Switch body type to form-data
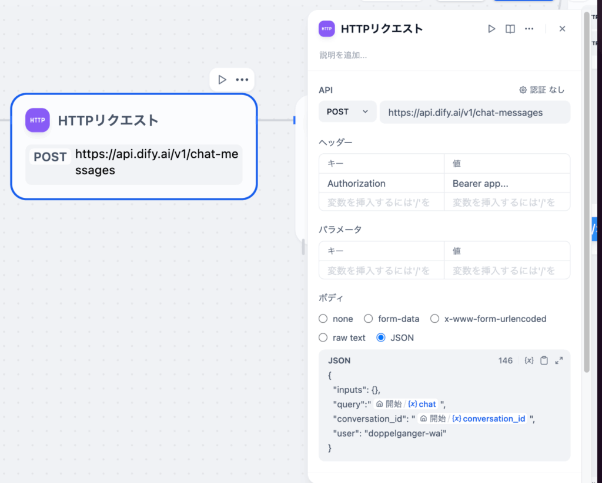The image size is (602, 483). pyautogui.click(x=368, y=318)
